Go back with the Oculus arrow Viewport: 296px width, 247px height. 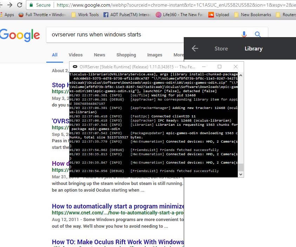pyautogui.click(x=195, y=48)
